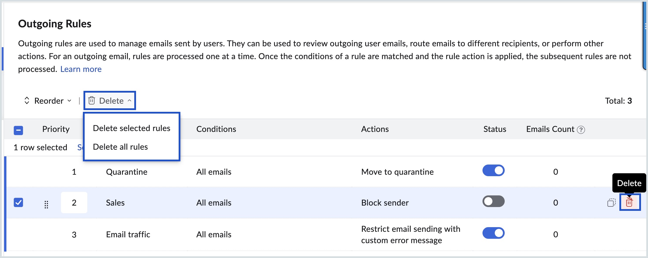Grab the drag handle on Sales row
Viewport: 648px width, 258px height.
46,204
